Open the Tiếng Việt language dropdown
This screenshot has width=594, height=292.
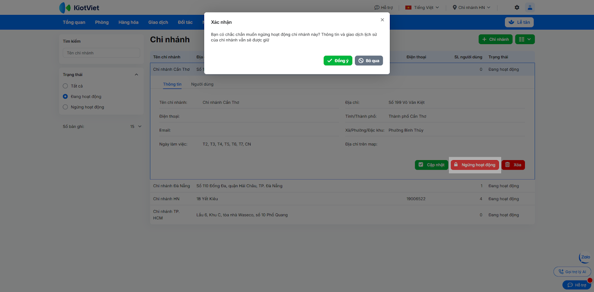[x=422, y=7]
